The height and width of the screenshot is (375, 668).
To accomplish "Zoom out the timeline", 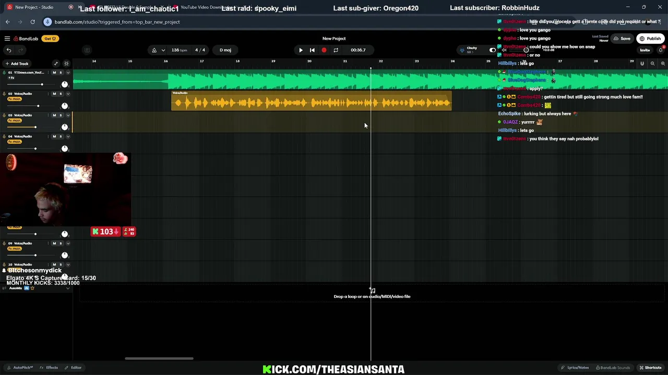I will tap(652, 64).
